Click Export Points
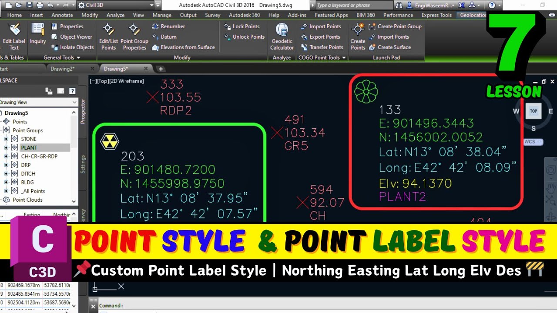This screenshot has width=557, height=313. click(320, 37)
